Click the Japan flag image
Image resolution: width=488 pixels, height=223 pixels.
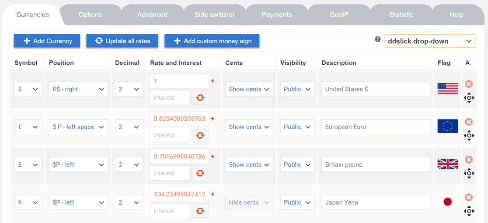447,202
